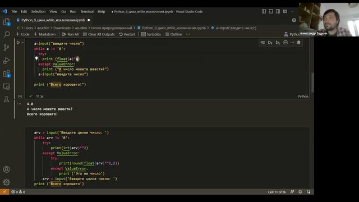This screenshot has width=359, height=202.
Task: Click the output line '4.0'
Action: 30,104
